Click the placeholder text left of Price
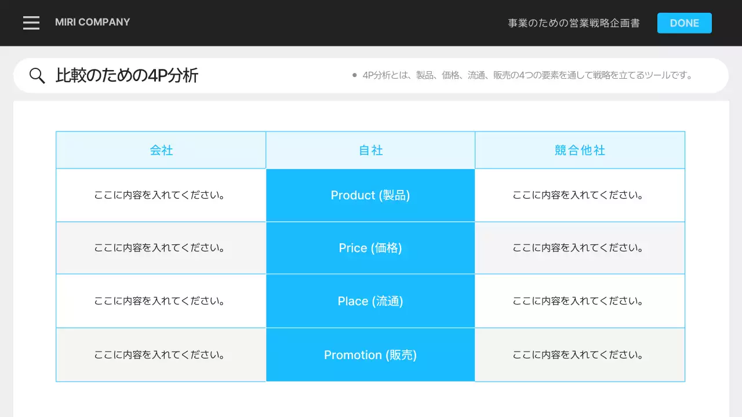Screen dimensions: 742x417 pos(160,248)
